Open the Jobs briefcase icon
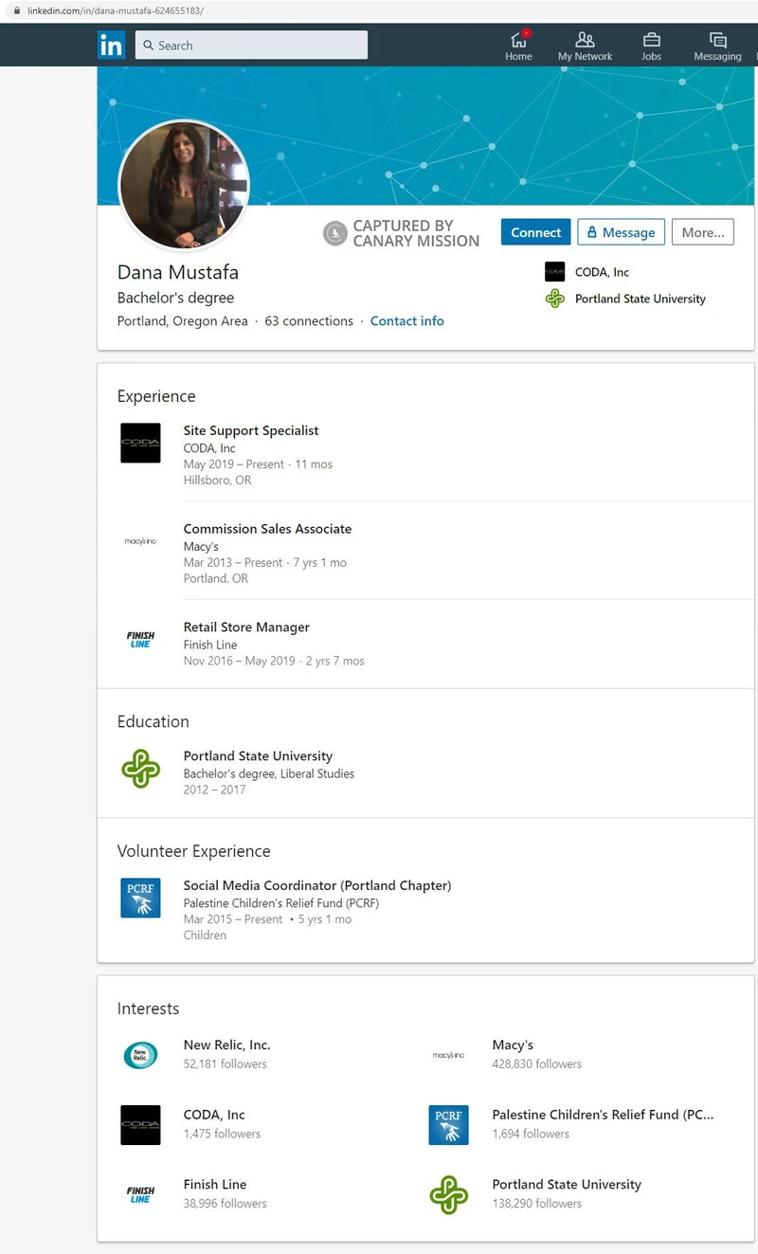Viewport: 758px width, 1254px height. click(x=651, y=40)
